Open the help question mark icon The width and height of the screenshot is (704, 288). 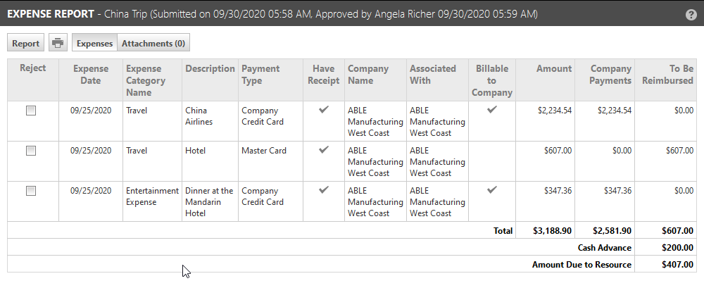691,14
